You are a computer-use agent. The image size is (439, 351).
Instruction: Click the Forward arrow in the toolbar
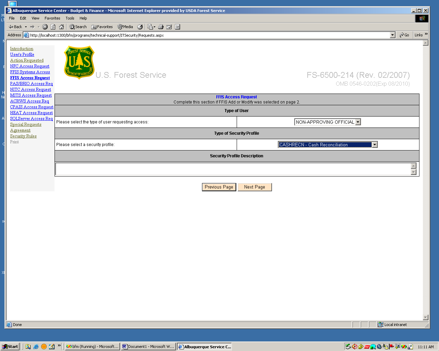[32, 27]
